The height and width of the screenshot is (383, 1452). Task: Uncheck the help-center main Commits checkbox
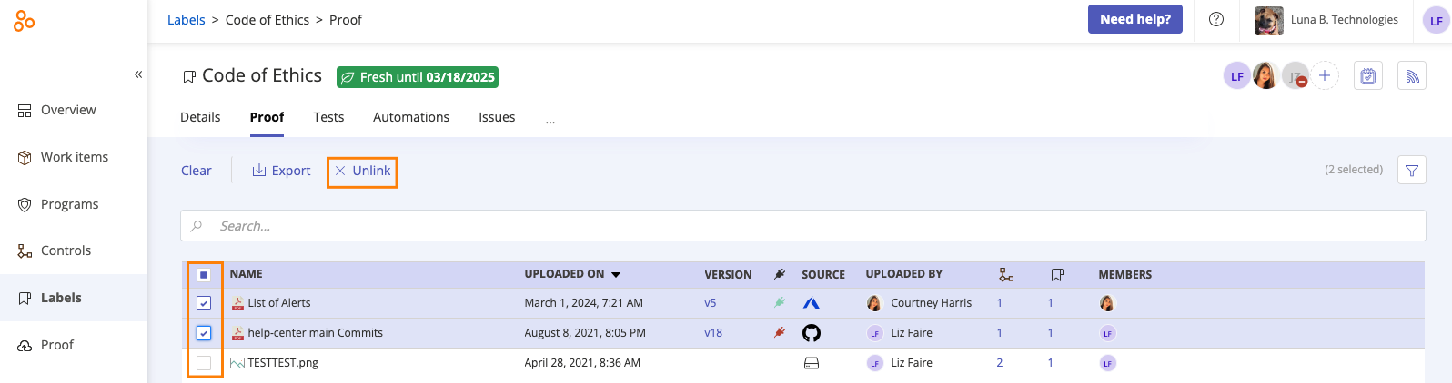point(204,333)
